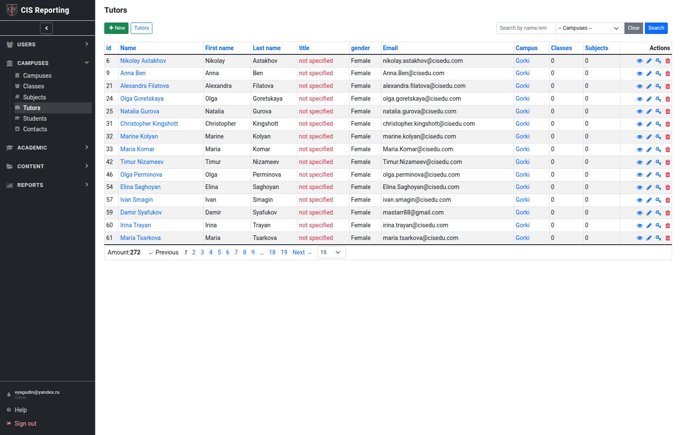The image size is (681, 435).
Task: Open the Campuses filter dropdown
Action: coord(589,28)
